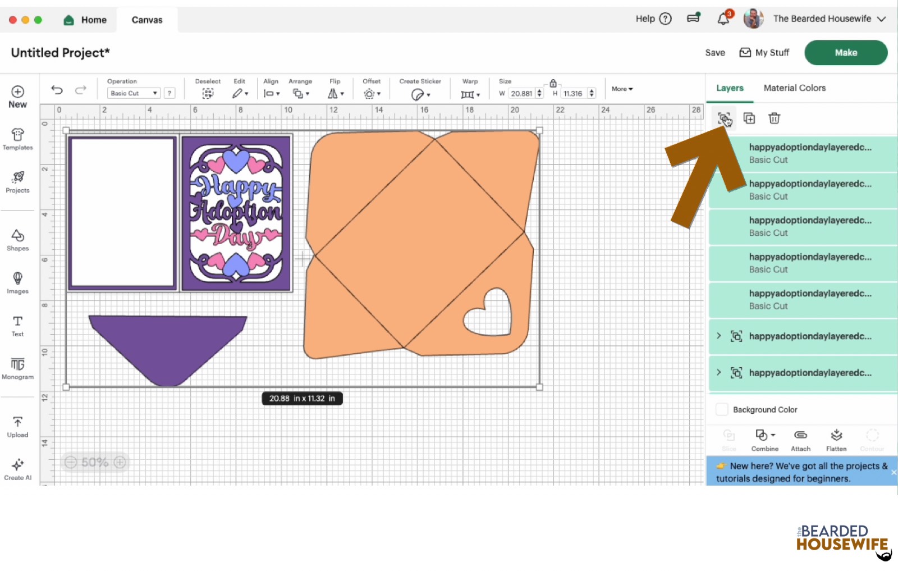This screenshot has height=571, width=898.
Task: Toggle the Slice option
Action: point(729,438)
